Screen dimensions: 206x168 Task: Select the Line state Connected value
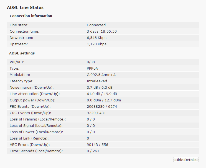(x=96, y=25)
